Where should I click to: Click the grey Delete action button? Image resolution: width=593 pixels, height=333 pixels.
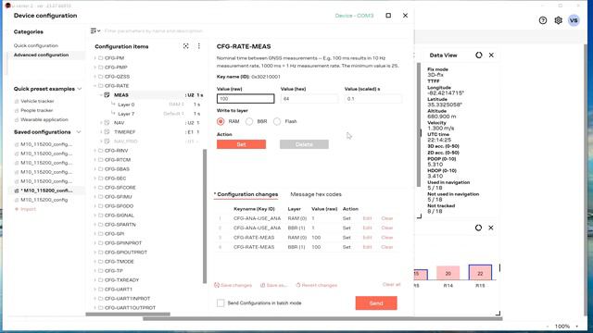pos(304,144)
